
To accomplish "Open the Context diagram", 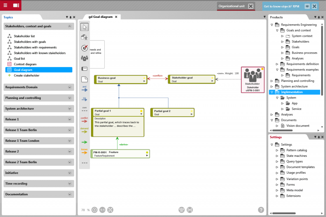I will pos(25,64).
